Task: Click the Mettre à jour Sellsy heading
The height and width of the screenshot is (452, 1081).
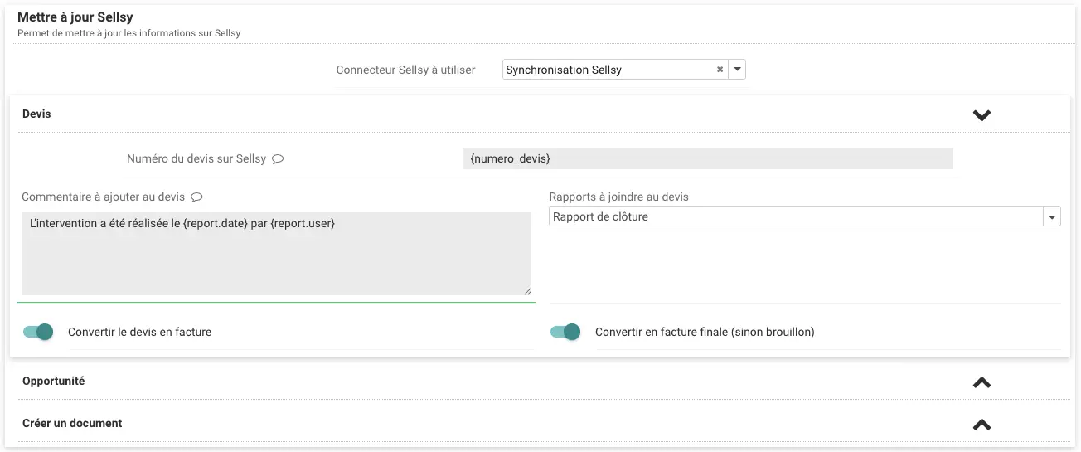Action: (75, 17)
